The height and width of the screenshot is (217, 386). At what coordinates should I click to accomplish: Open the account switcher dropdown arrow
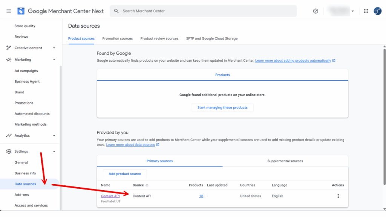pos(353,11)
